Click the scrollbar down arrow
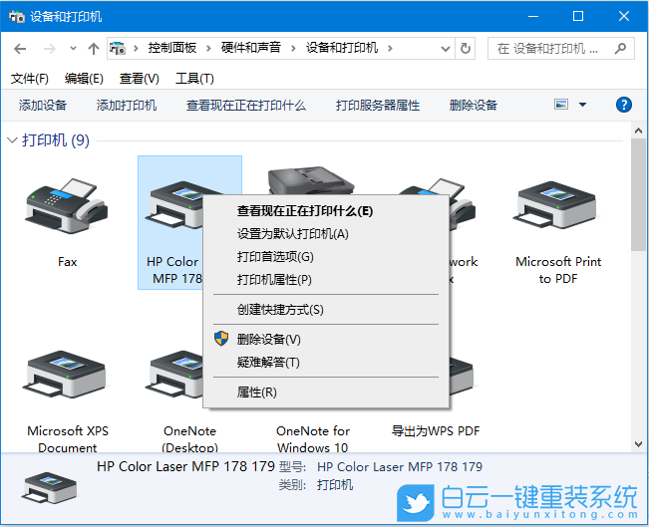This screenshot has width=649, height=527. coord(638,444)
